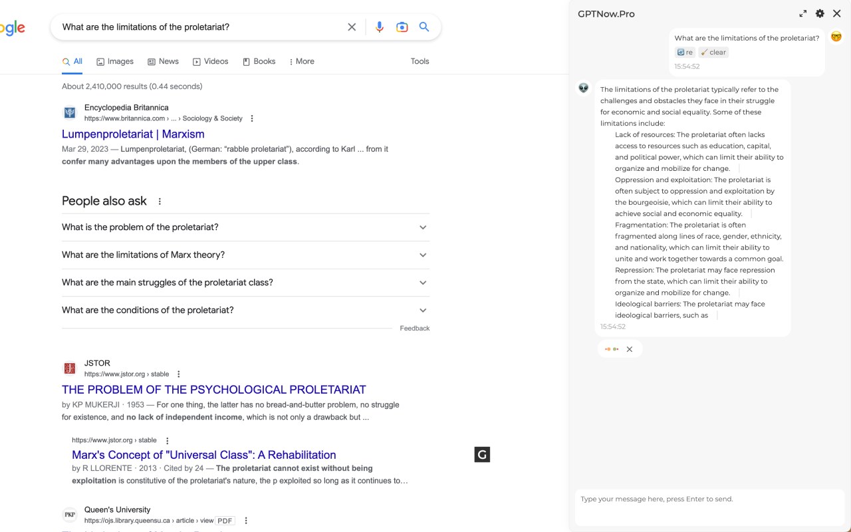The height and width of the screenshot is (532, 851).
Task: Switch to the News tab
Action: point(163,61)
